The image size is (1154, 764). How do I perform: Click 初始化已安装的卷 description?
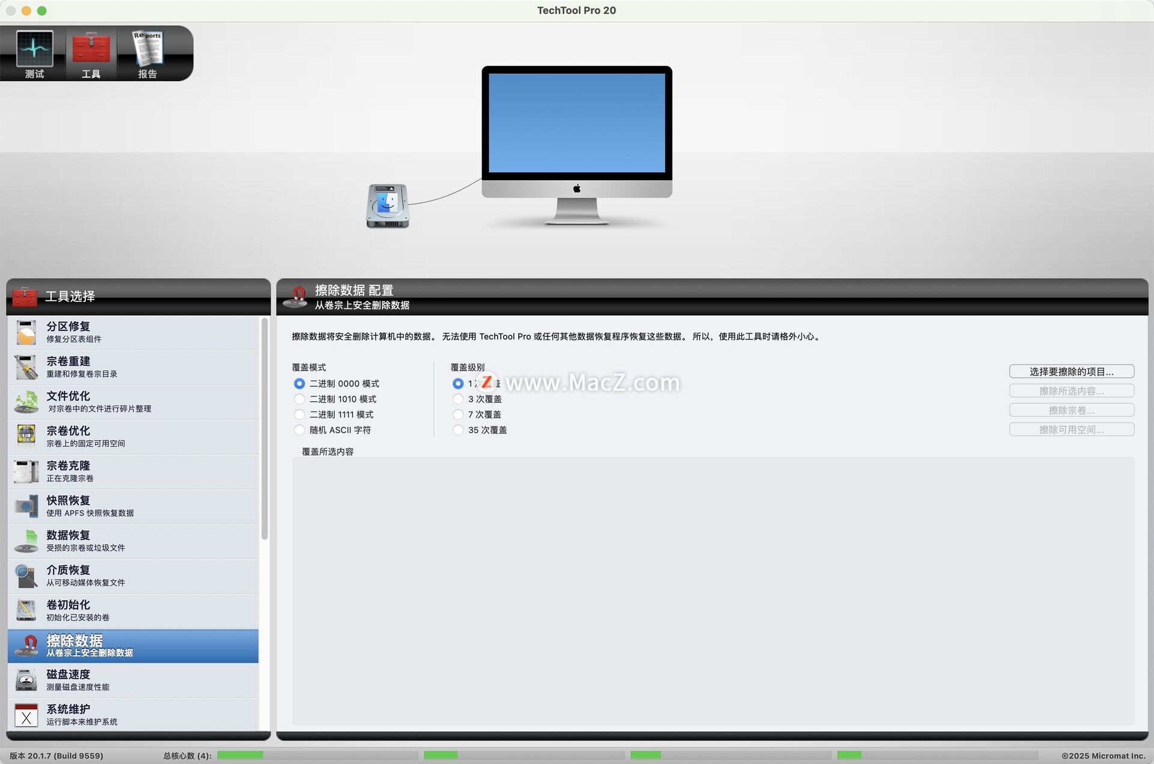[x=78, y=617]
